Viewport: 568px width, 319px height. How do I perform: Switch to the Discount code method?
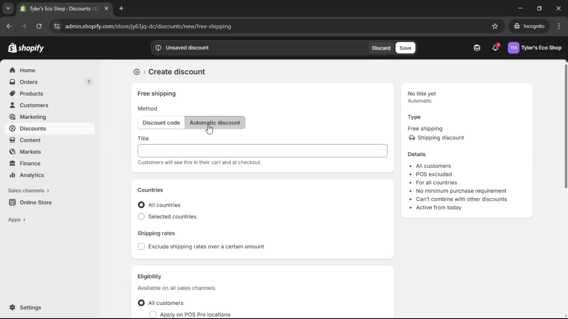pos(161,123)
